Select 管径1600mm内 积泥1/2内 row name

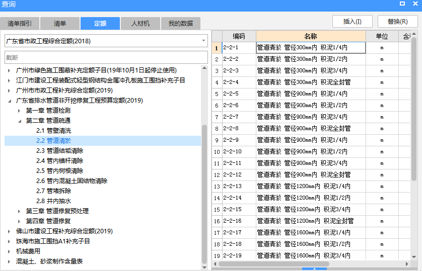click(x=311, y=244)
